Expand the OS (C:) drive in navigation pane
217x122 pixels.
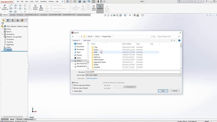point(73,61)
